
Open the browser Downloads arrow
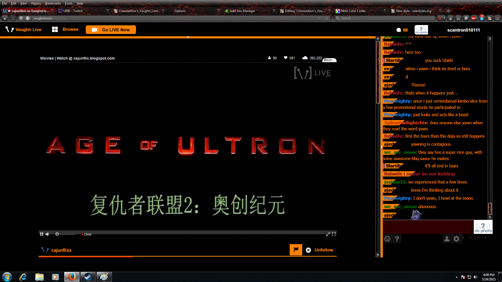coord(450,18)
